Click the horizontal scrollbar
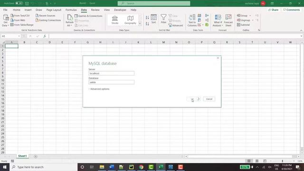The image size is (304, 171). point(240,156)
